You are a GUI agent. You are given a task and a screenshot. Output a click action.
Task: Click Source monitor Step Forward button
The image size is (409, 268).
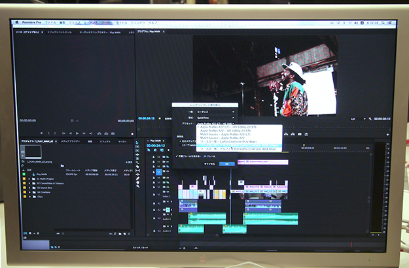(84, 133)
